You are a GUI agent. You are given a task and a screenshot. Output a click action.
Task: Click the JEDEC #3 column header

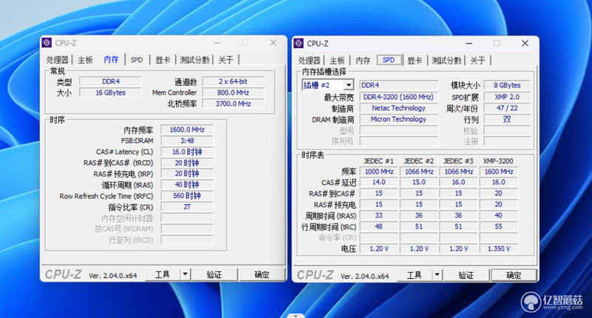(458, 161)
